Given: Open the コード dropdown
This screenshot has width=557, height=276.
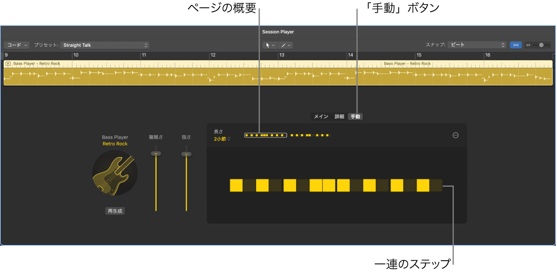Looking at the screenshot, I should (16, 45).
